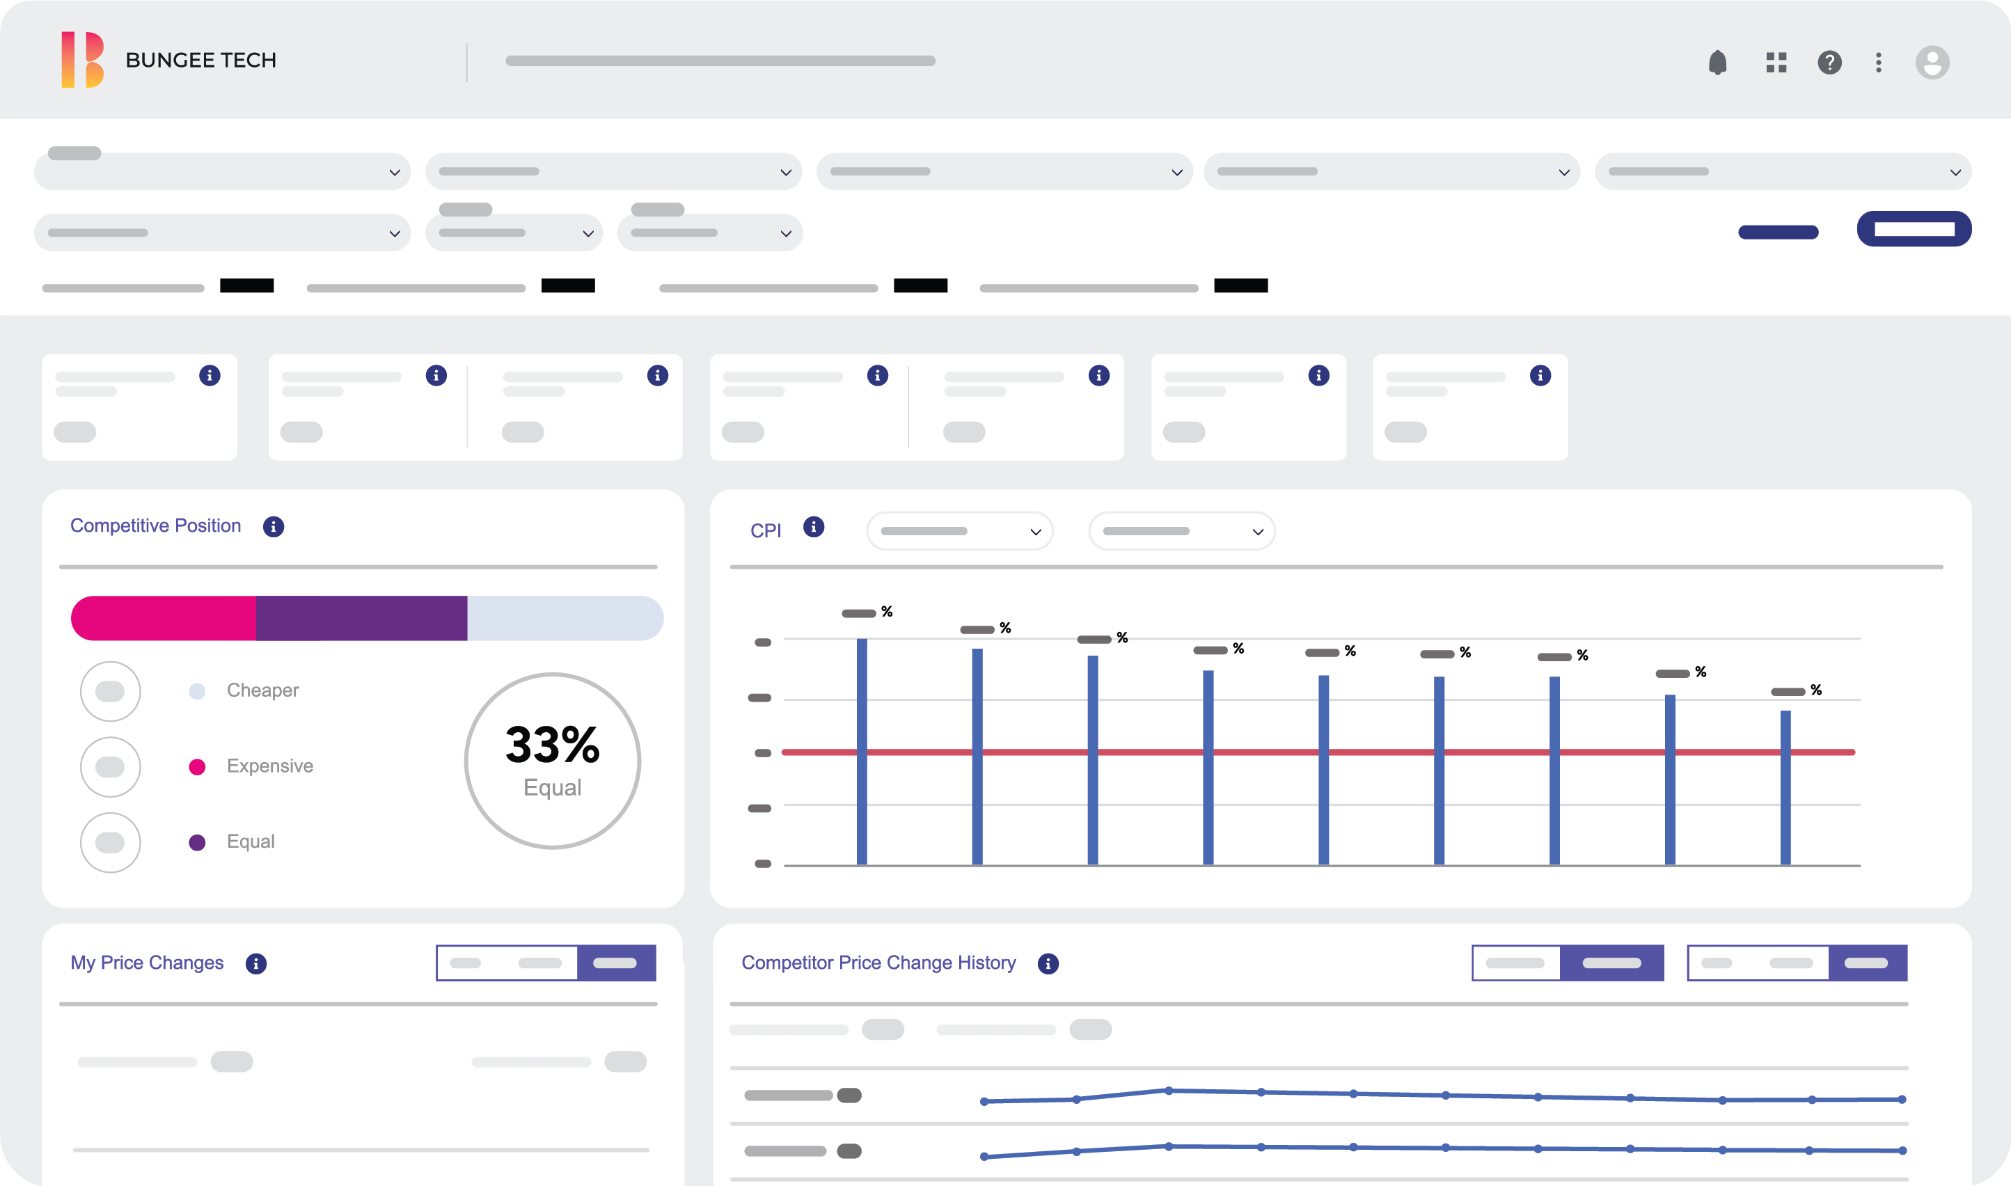Viewport: 2011px width, 1186px height.
Task: Open the user profile avatar
Action: pos(1932,63)
